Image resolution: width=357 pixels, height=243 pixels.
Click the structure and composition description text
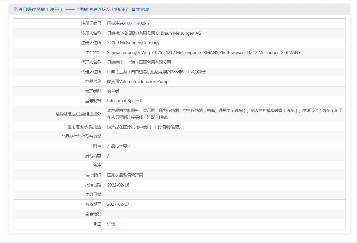(225, 114)
